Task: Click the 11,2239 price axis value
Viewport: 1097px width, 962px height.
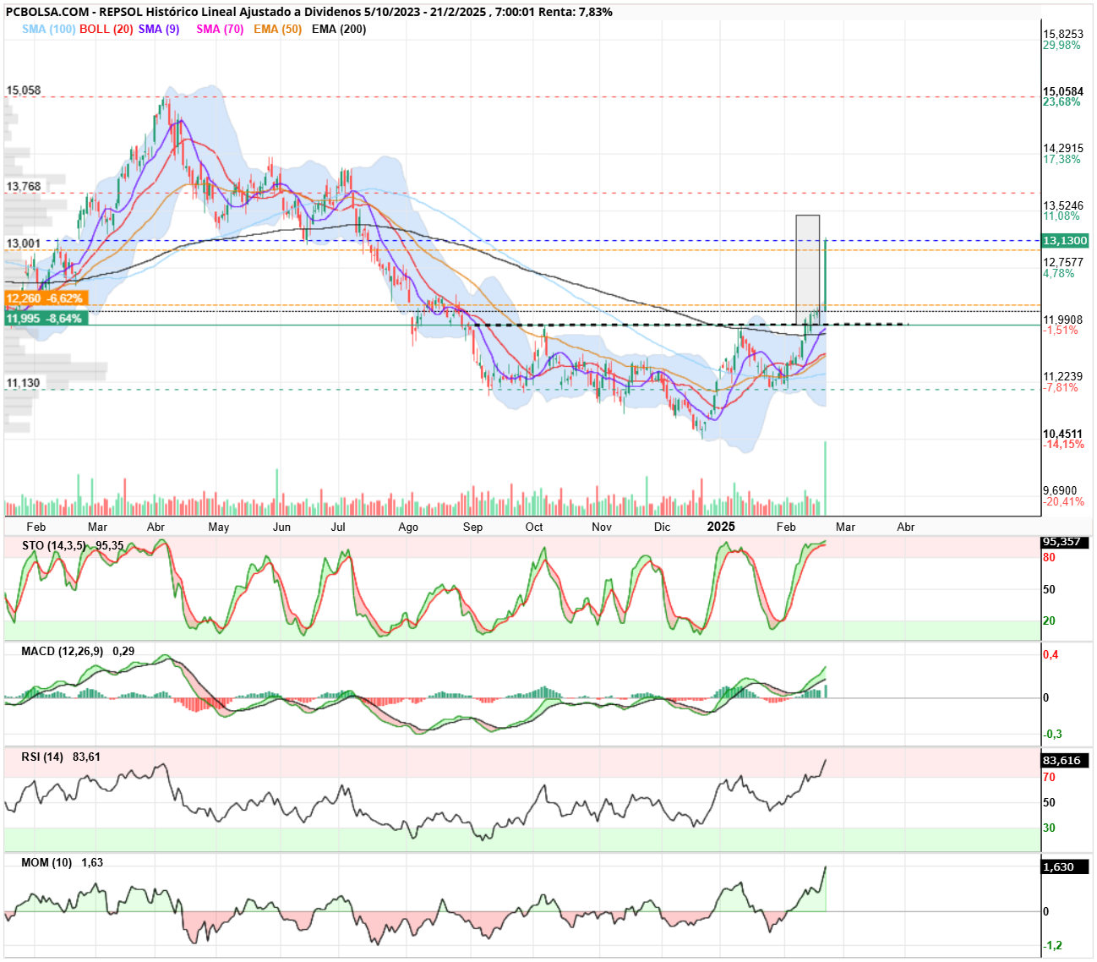Action: click(1063, 377)
